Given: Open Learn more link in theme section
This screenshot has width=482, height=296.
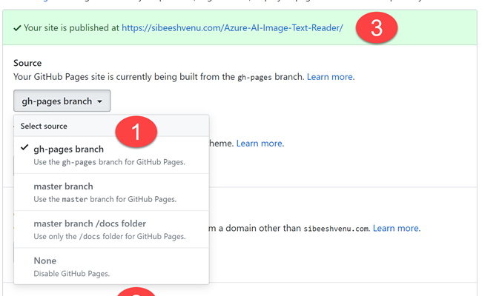Looking at the screenshot, I should (259, 144).
